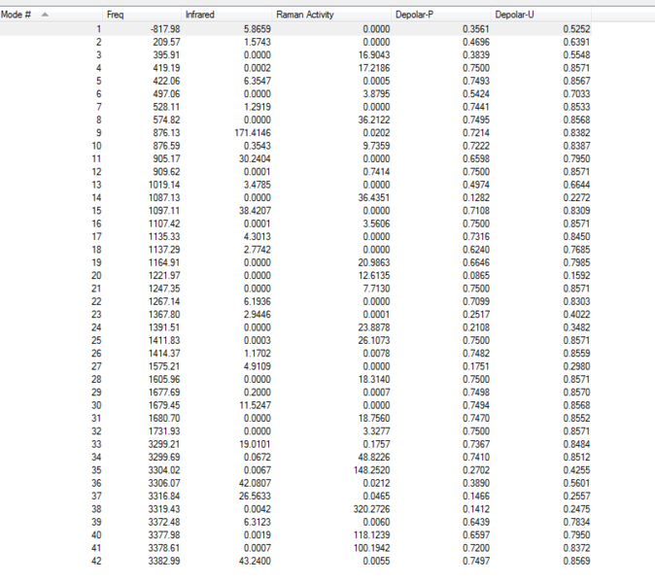
Task: Click frequency 1575.21 cell
Action: tap(164, 366)
